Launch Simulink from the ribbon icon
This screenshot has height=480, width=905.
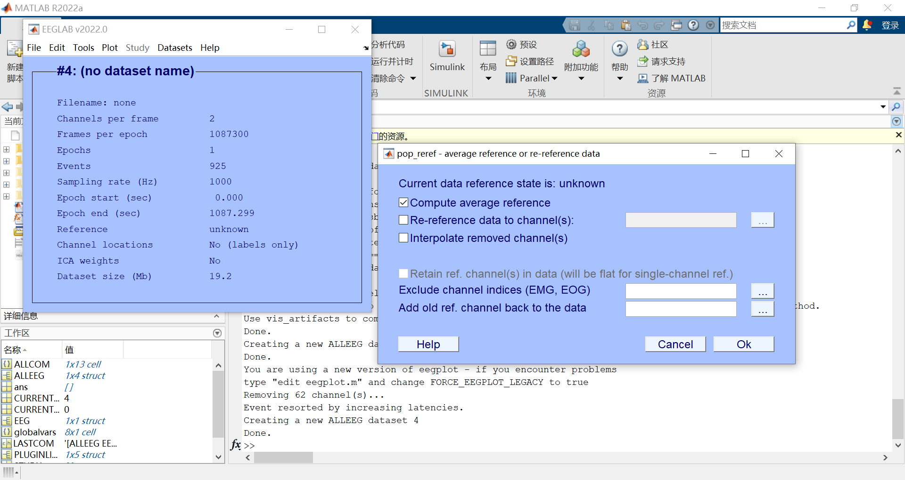click(447, 49)
